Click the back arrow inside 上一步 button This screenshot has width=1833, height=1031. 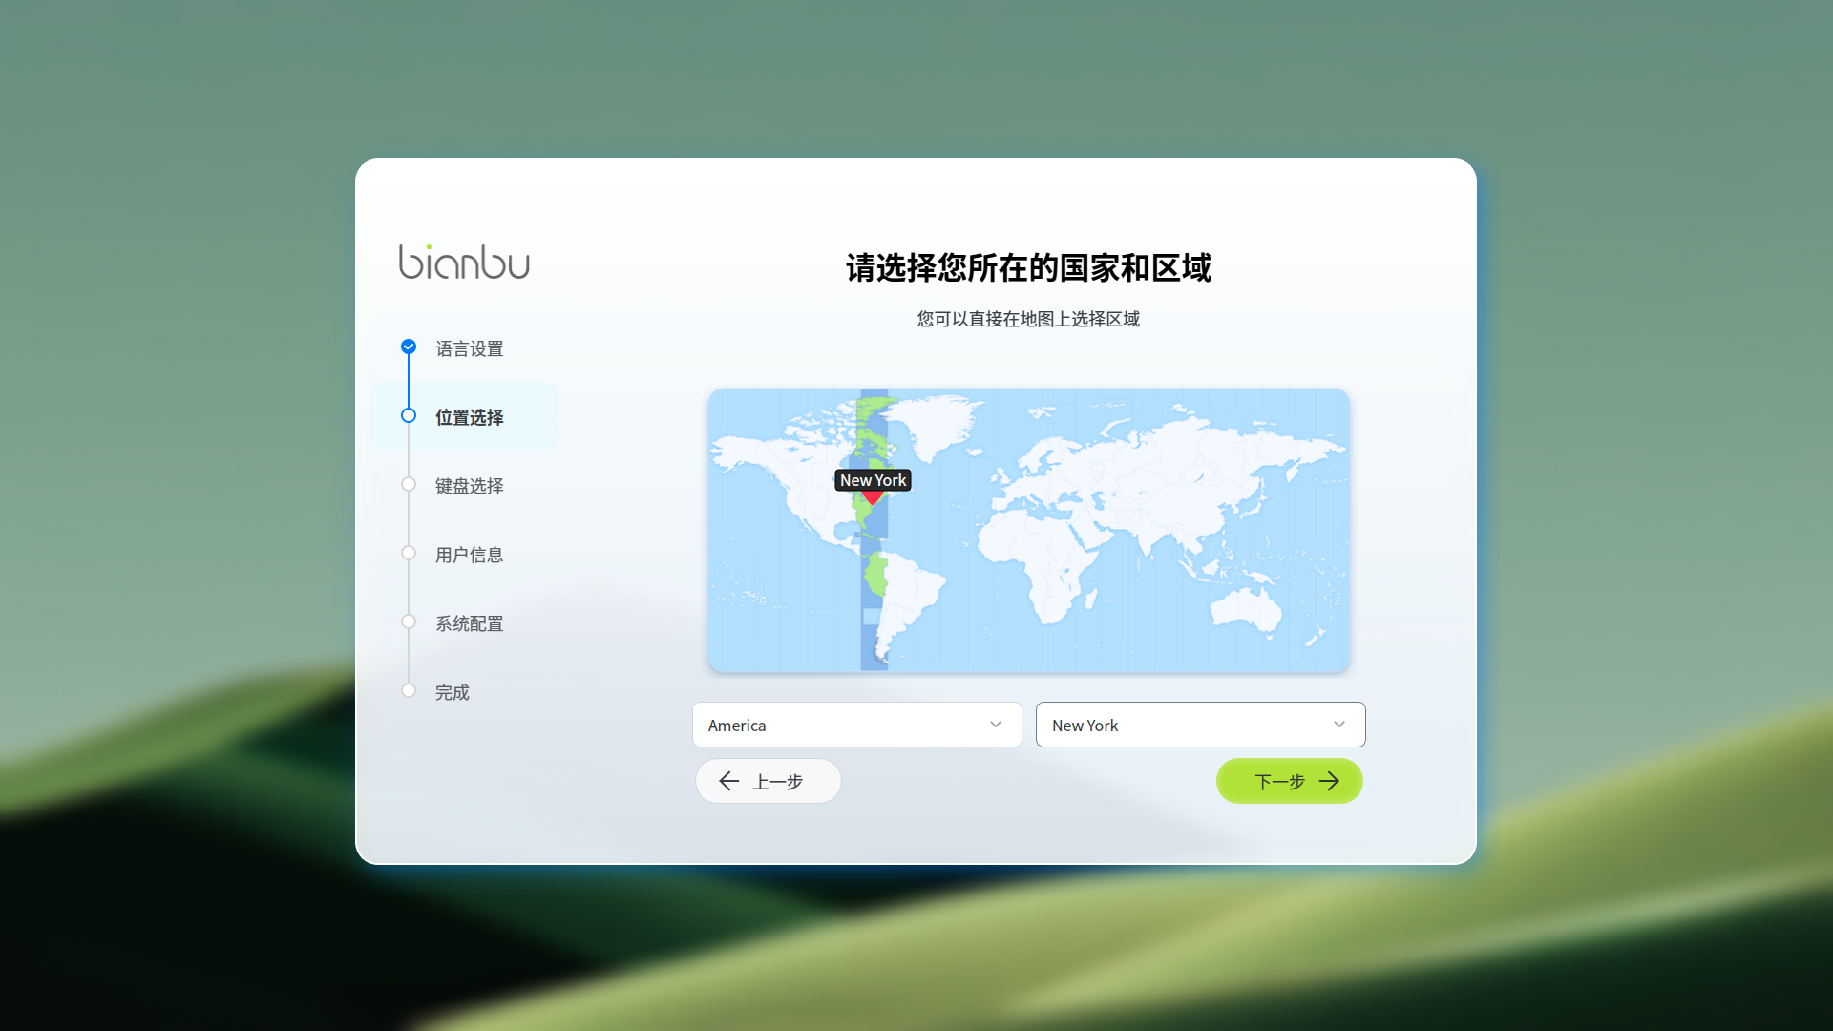(729, 781)
